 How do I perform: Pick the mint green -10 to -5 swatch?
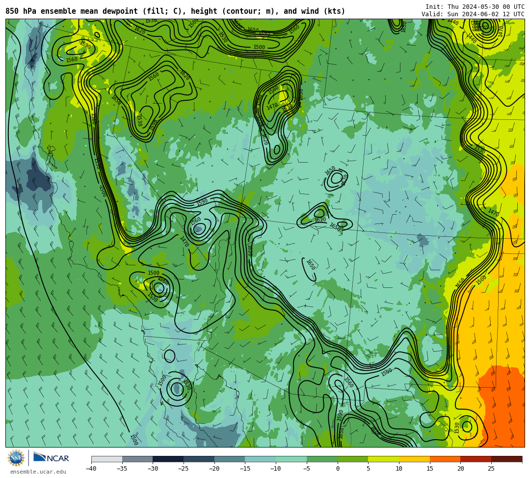click(291, 459)
